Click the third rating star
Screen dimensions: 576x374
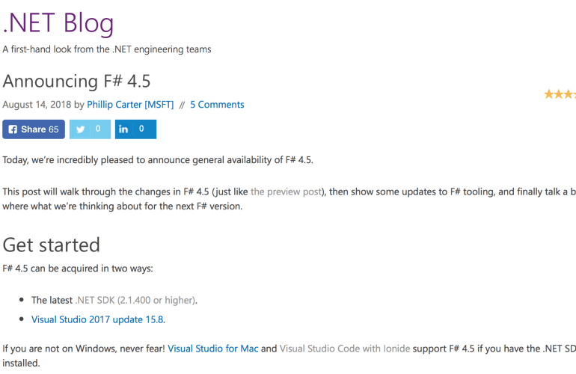point(569,94)
